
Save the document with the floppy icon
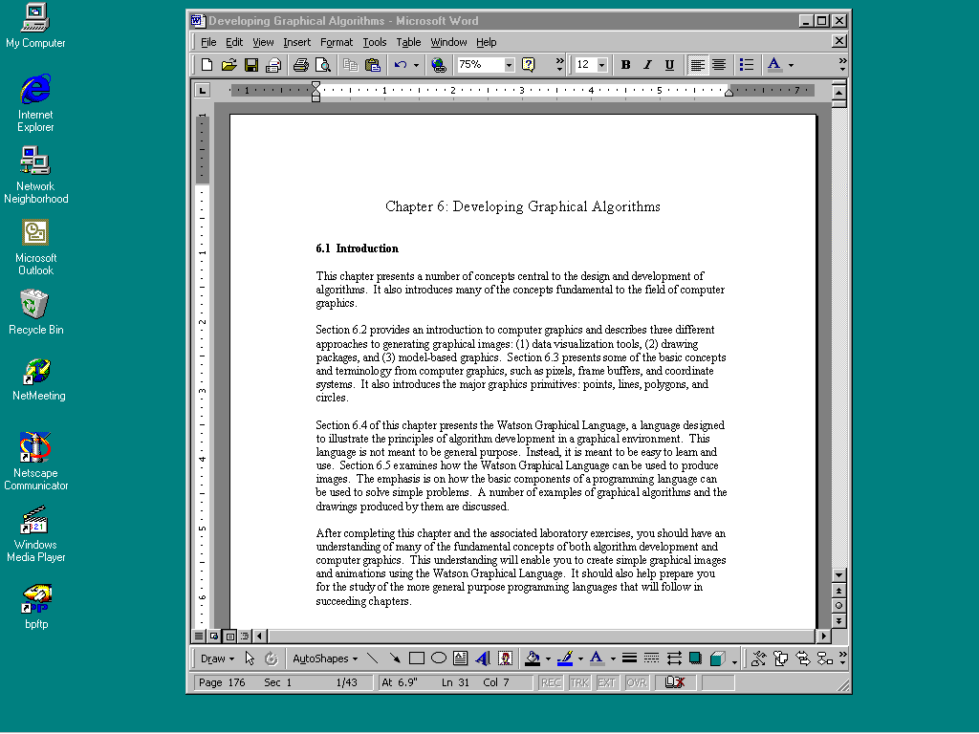(251, 65)
